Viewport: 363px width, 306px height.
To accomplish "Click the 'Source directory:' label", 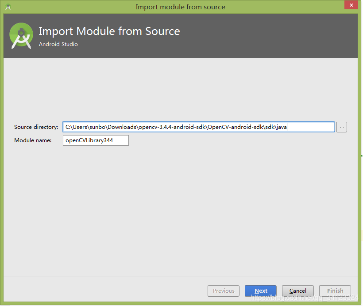I will coord(36,127).
